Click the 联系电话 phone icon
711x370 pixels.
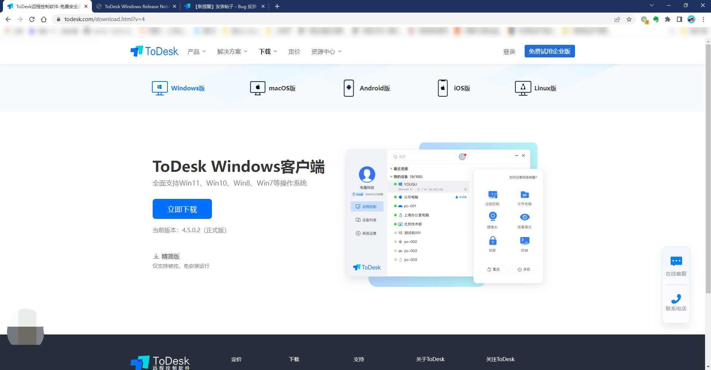click(x=676, y=299)
